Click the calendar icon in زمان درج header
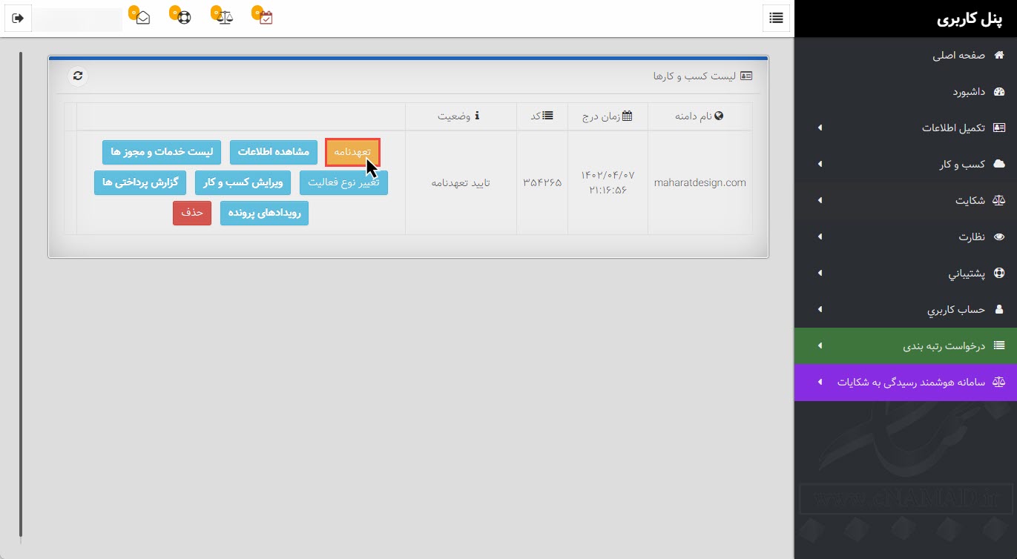Viewport: 1017px width, 559px height. [x=628, y=116]
